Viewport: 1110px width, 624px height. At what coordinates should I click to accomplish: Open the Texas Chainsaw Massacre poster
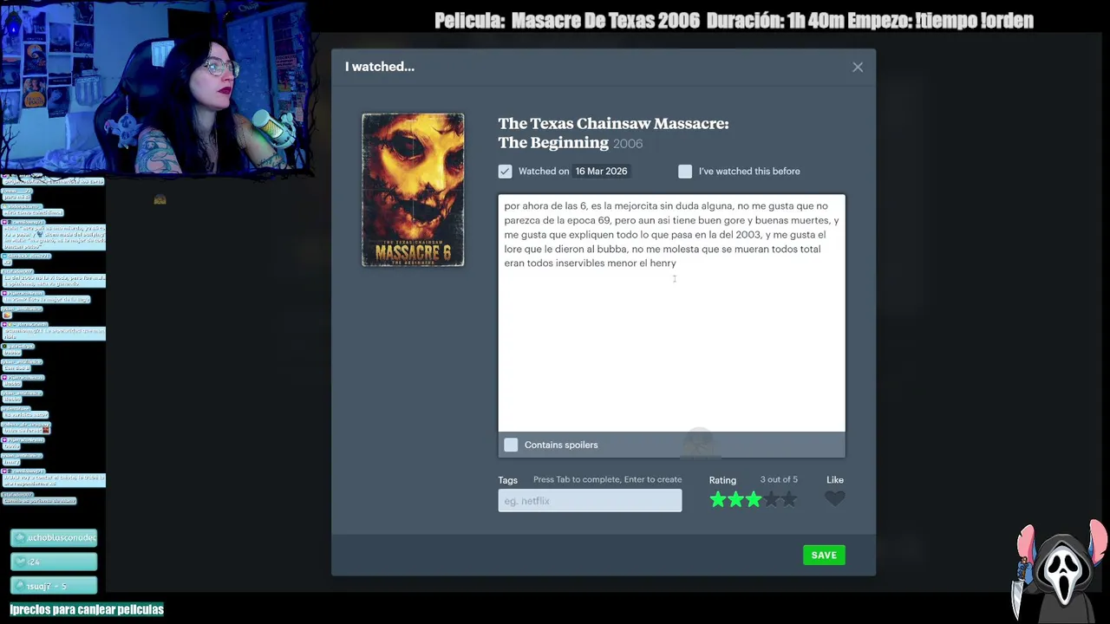point(413,190)
